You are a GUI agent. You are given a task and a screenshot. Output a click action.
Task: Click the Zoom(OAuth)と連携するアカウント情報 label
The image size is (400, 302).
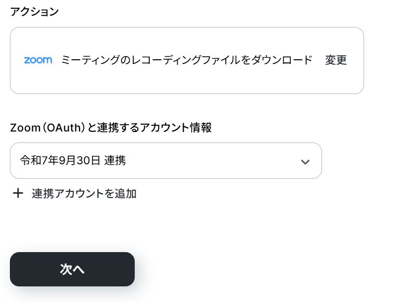[x=111, y=127]
